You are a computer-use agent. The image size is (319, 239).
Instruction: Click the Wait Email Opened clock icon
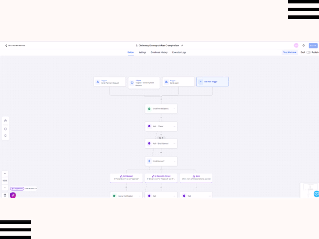click(x=149, y=144)
